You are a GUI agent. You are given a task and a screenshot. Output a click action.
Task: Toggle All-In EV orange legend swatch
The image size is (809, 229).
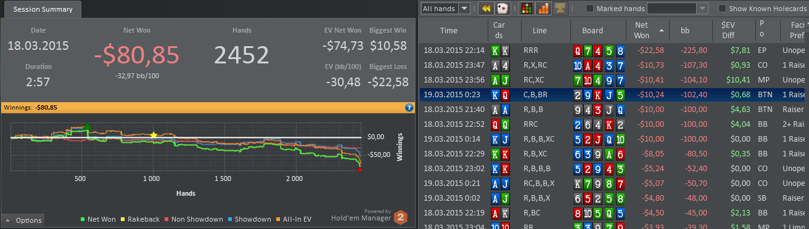[x=279, y=219]
